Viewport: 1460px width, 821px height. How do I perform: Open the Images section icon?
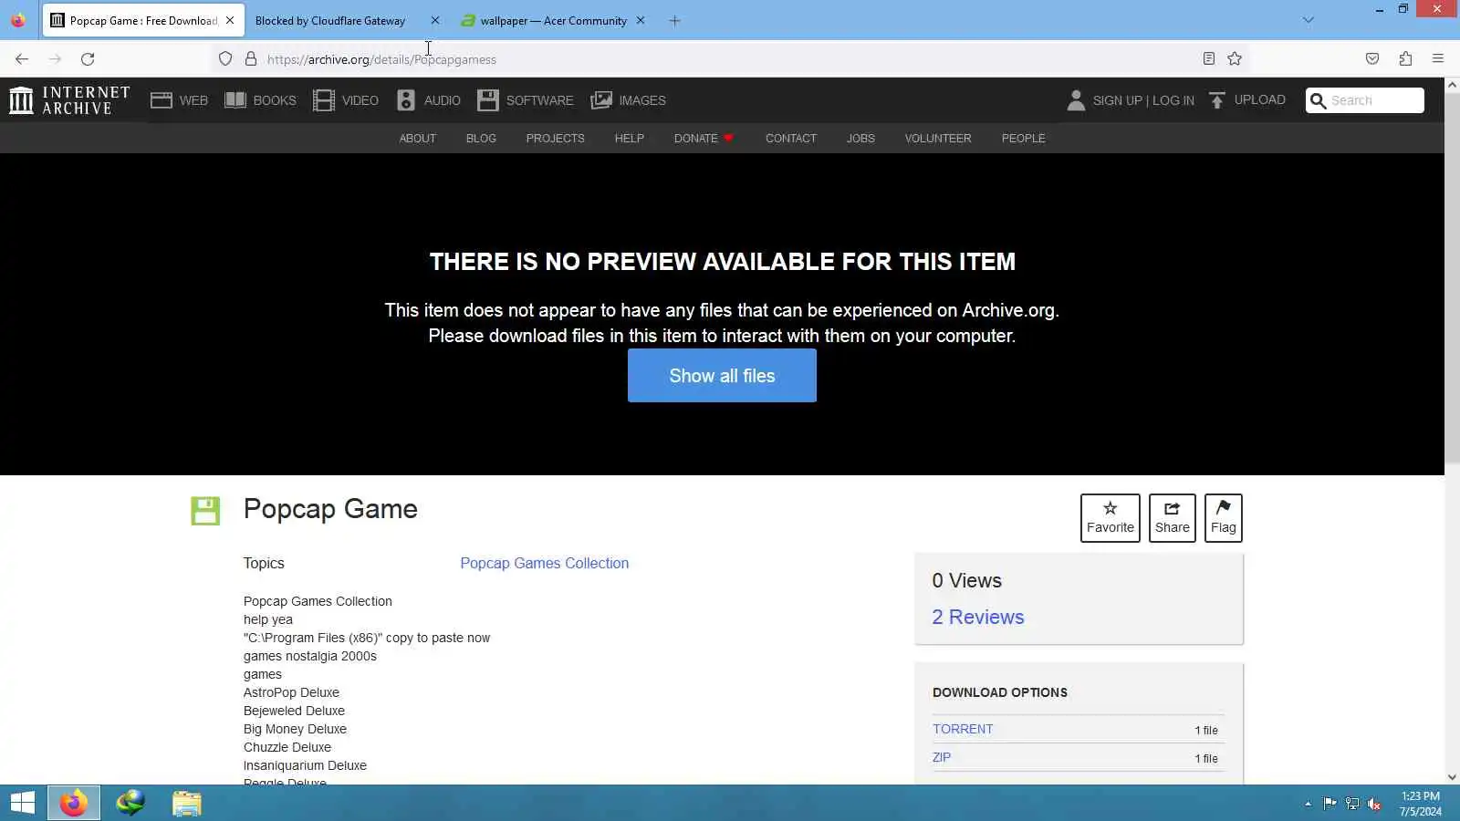pos(601,100)
